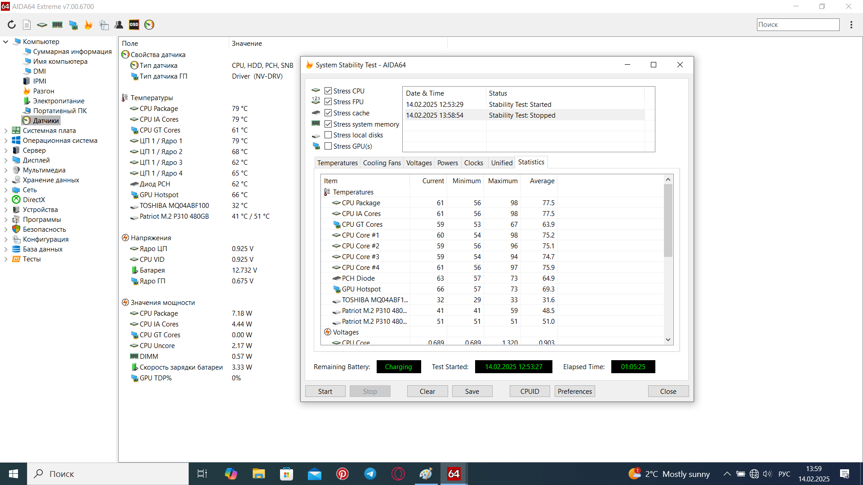The width and height of the screenshot is (863, 485).
Task: Switch to the Temperatures tab
Action: (337, 163)
